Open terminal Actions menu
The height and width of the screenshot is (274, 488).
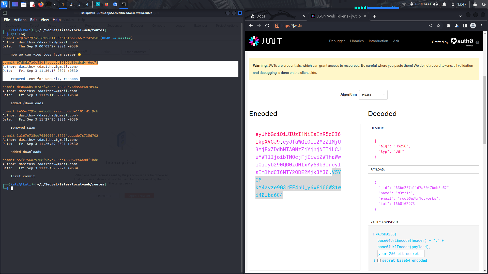pos(20,20)
